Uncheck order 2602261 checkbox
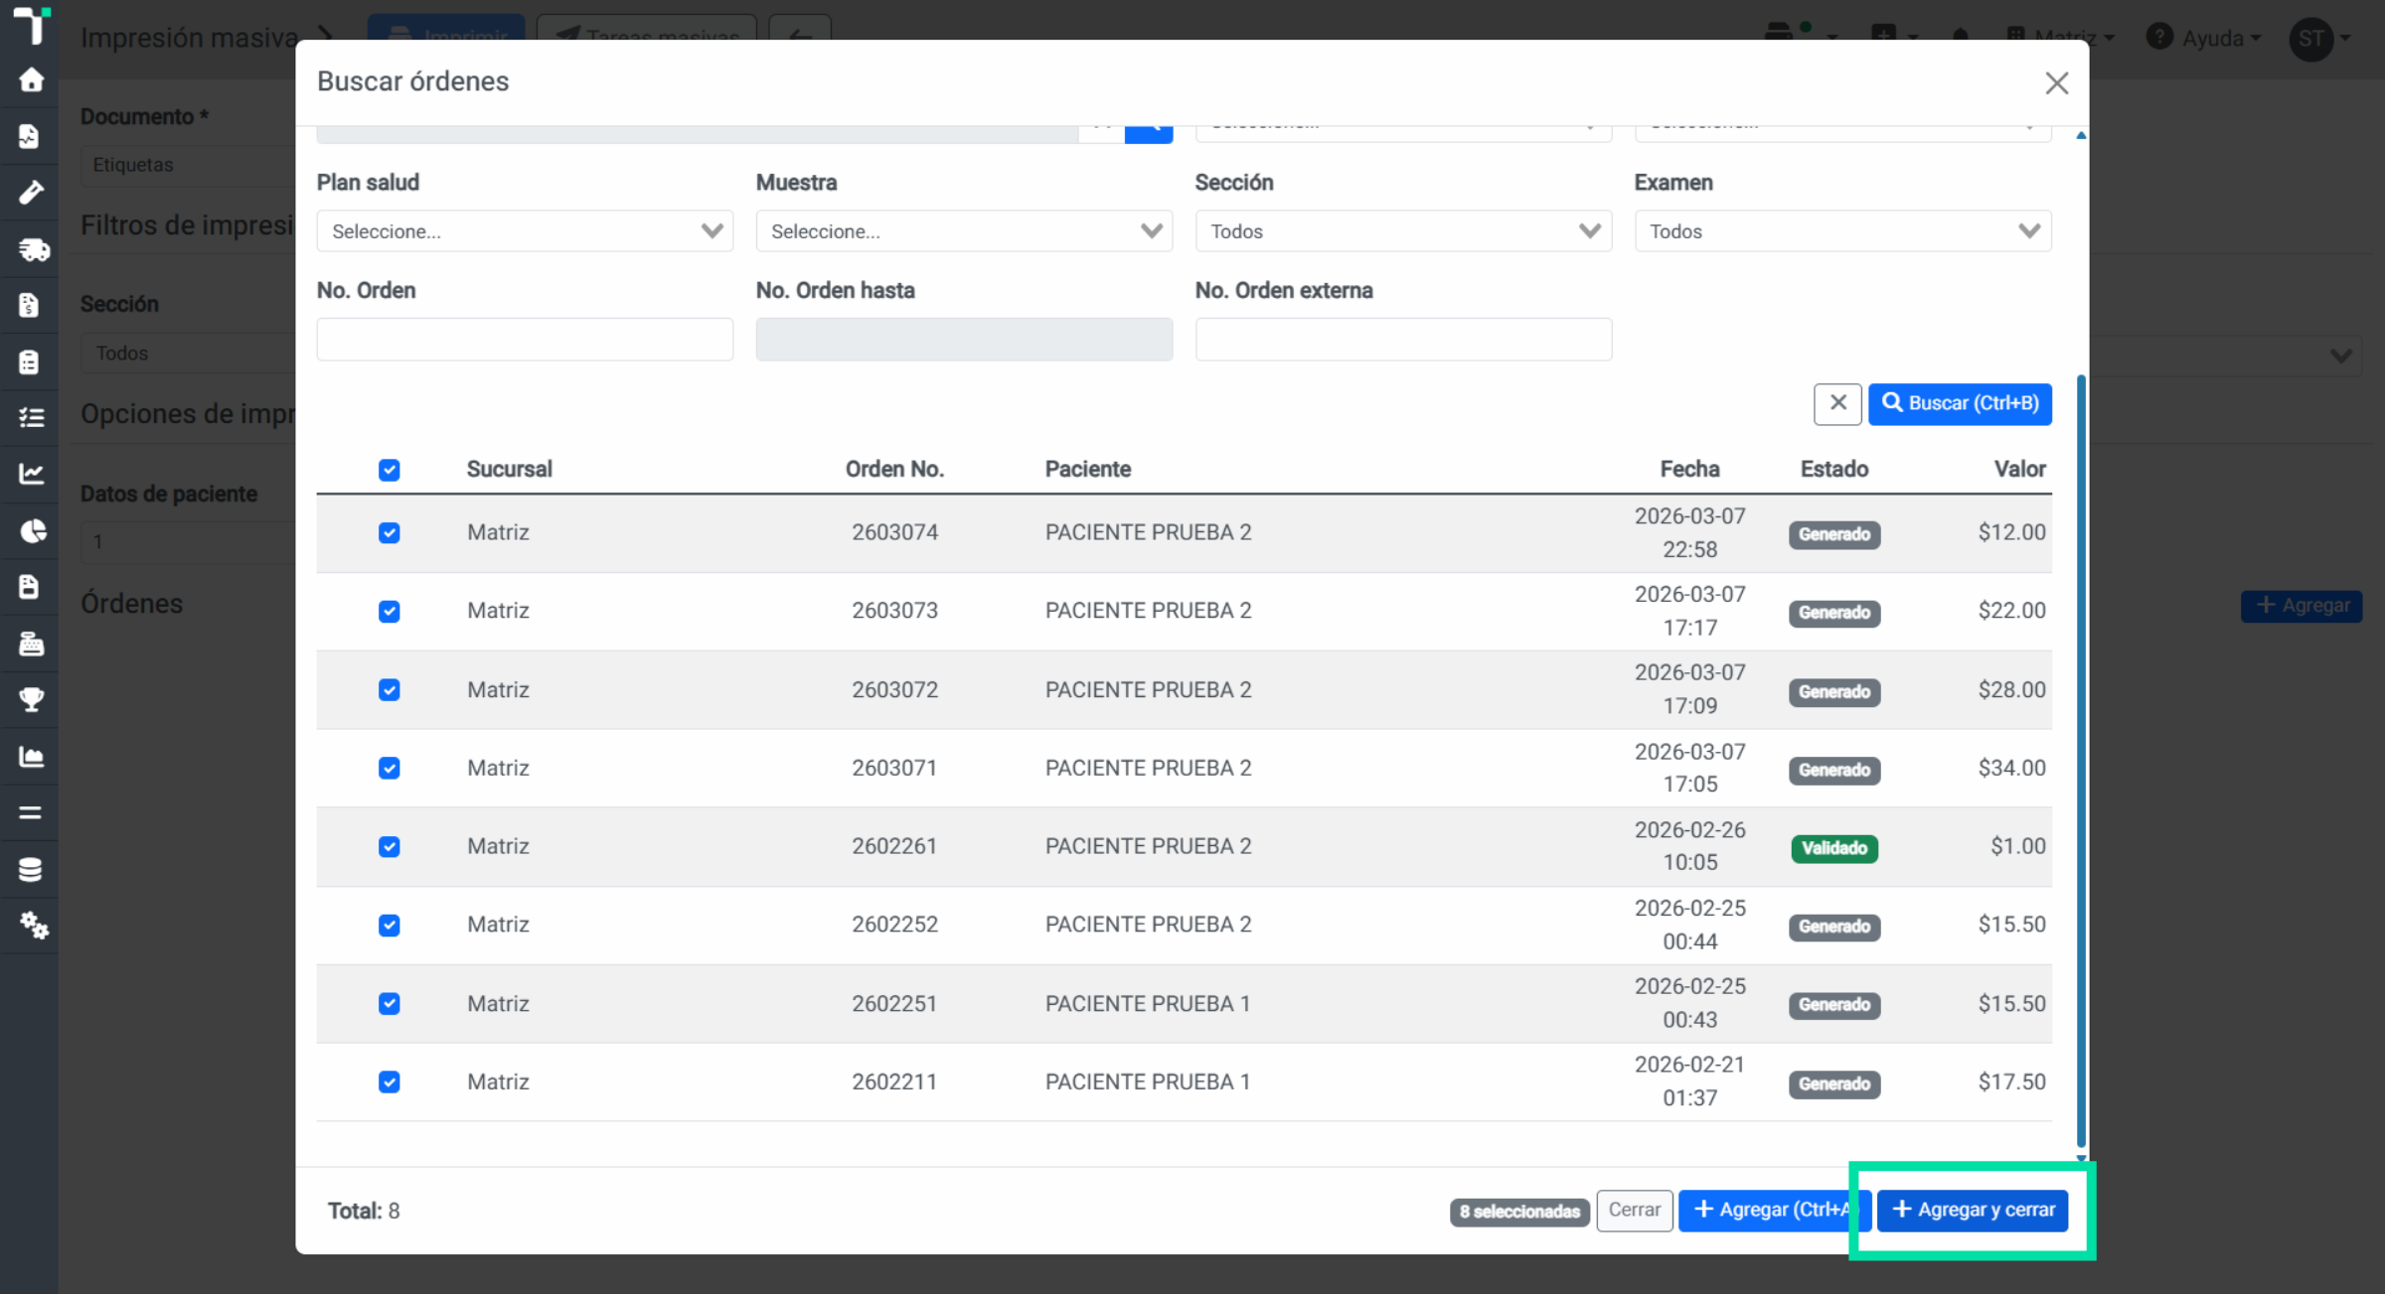2385x1294 pixels. point(390,847)
